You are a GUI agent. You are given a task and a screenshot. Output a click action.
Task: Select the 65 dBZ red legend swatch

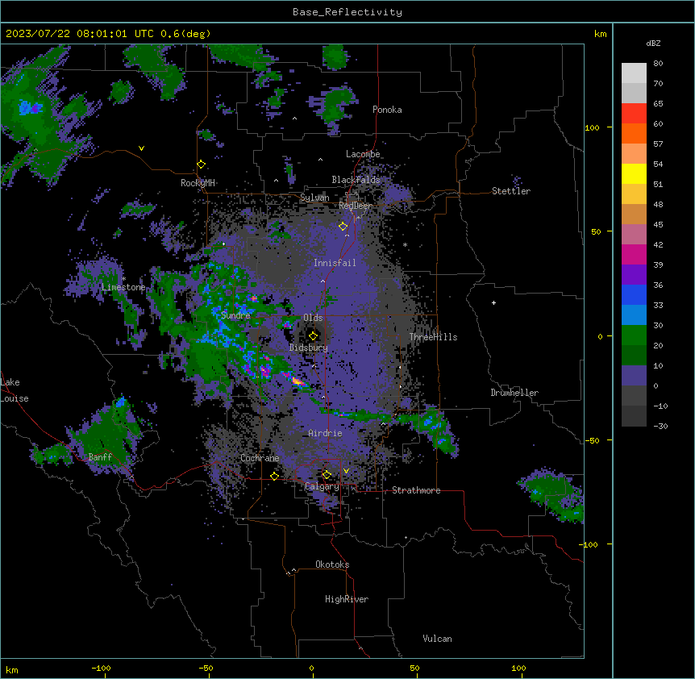(634, 113)
